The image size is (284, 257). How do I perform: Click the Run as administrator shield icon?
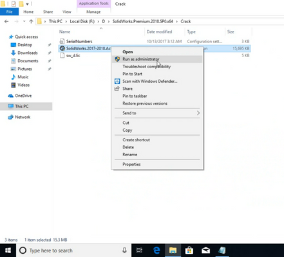coord(117,59)
